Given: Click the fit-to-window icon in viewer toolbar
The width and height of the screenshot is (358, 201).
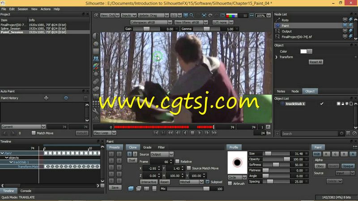Looking at the screenshot, I should (x=204, y=15).
